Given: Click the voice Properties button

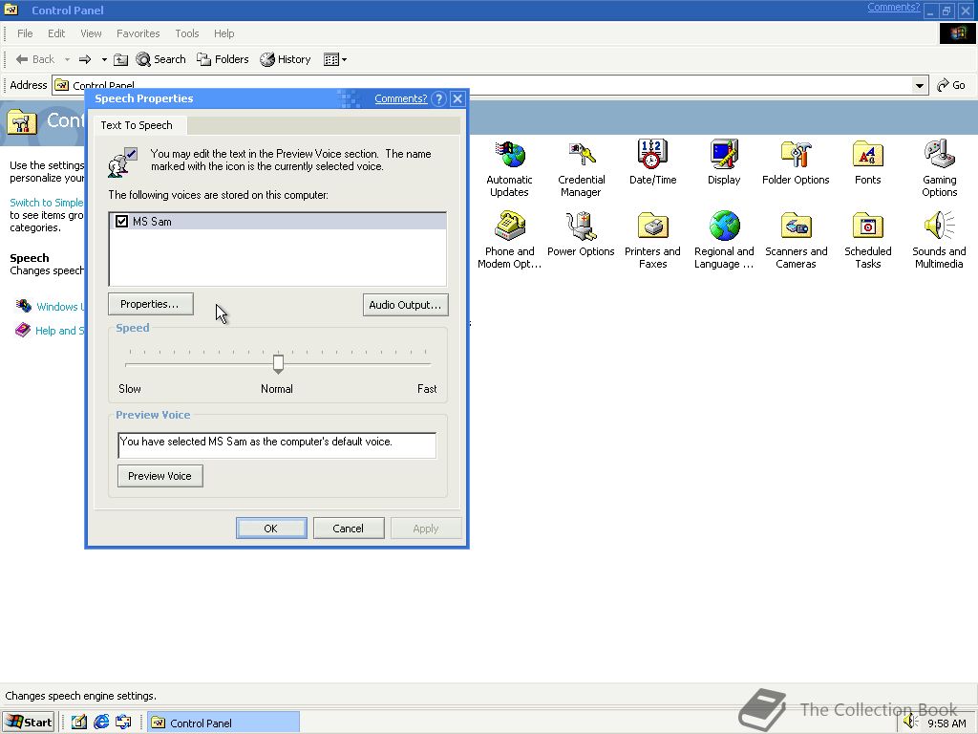Looking at the screenshot, I should tap(150, 304).
